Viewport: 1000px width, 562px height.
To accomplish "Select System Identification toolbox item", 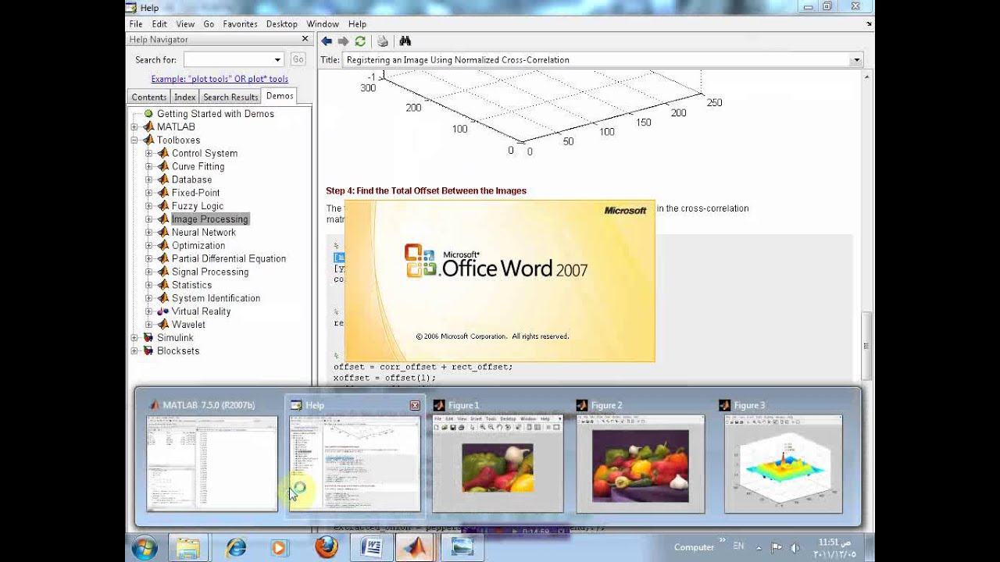I will pos(216,298).
